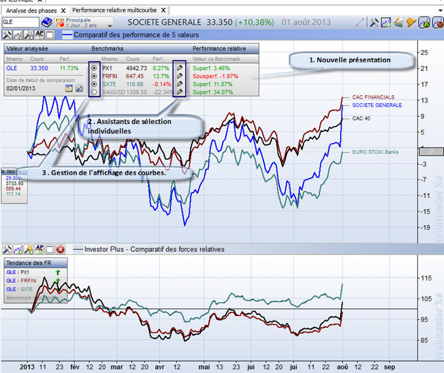Toggle upper chart white square checkbox
The height and width of the screenshot is (373, 444).
pos(50,35)
